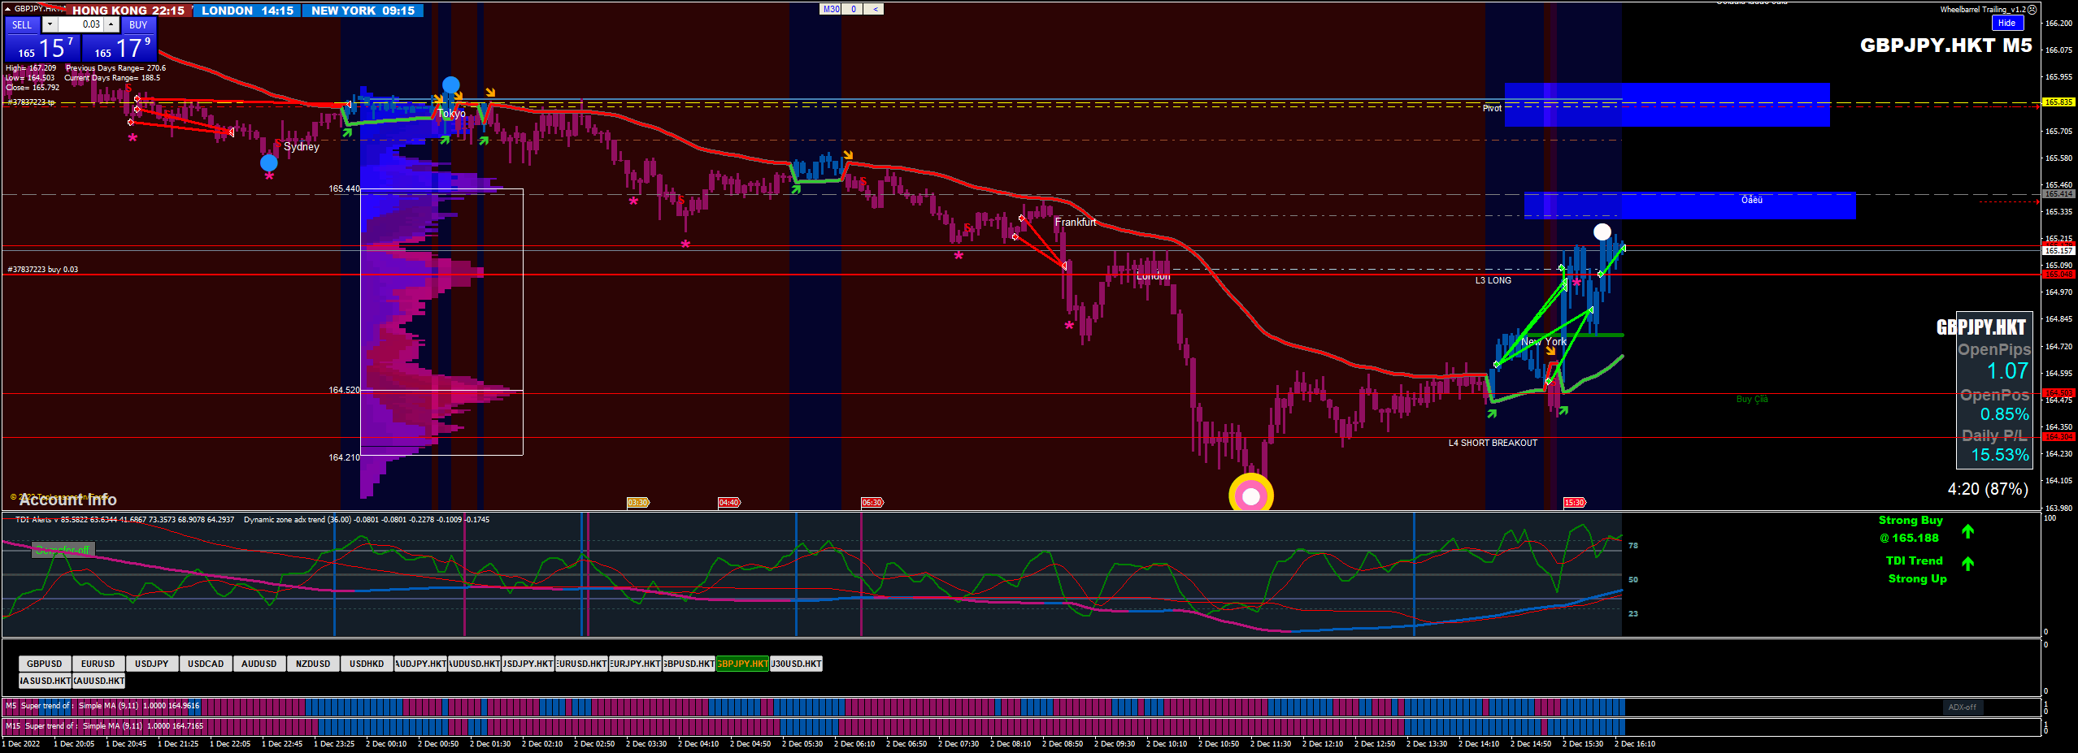
Task: Click the expert advisor sad-face icon
Action: pyautogui.click(x=2032, y=10)
